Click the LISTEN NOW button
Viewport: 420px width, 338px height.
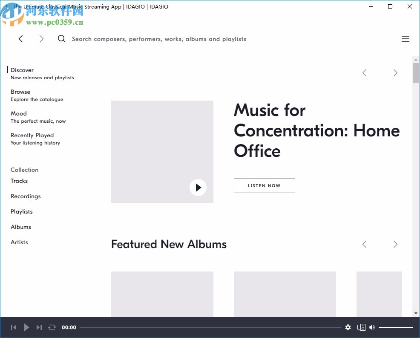[265, 186]
